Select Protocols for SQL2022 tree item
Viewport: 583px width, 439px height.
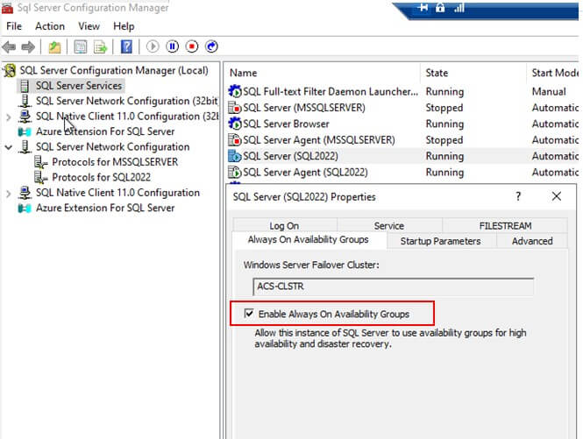[x=101, y=178]
